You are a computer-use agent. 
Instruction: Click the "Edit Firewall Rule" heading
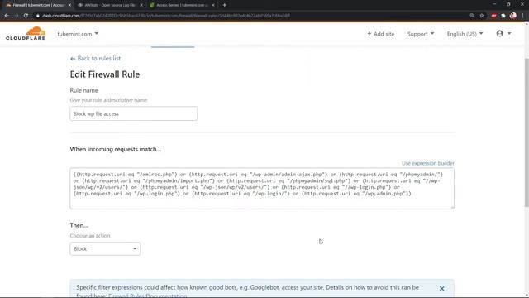(105, 74)
